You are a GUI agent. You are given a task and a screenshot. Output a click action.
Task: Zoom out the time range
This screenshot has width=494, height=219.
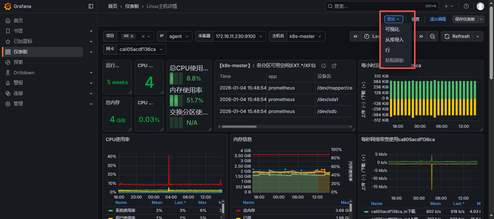432,36
